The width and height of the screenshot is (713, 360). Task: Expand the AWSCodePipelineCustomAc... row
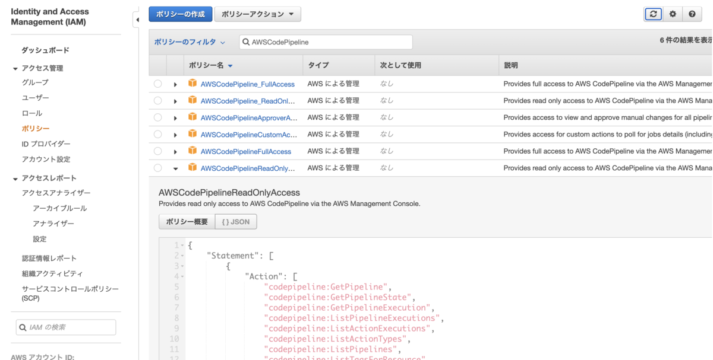(x=175, y=135)
